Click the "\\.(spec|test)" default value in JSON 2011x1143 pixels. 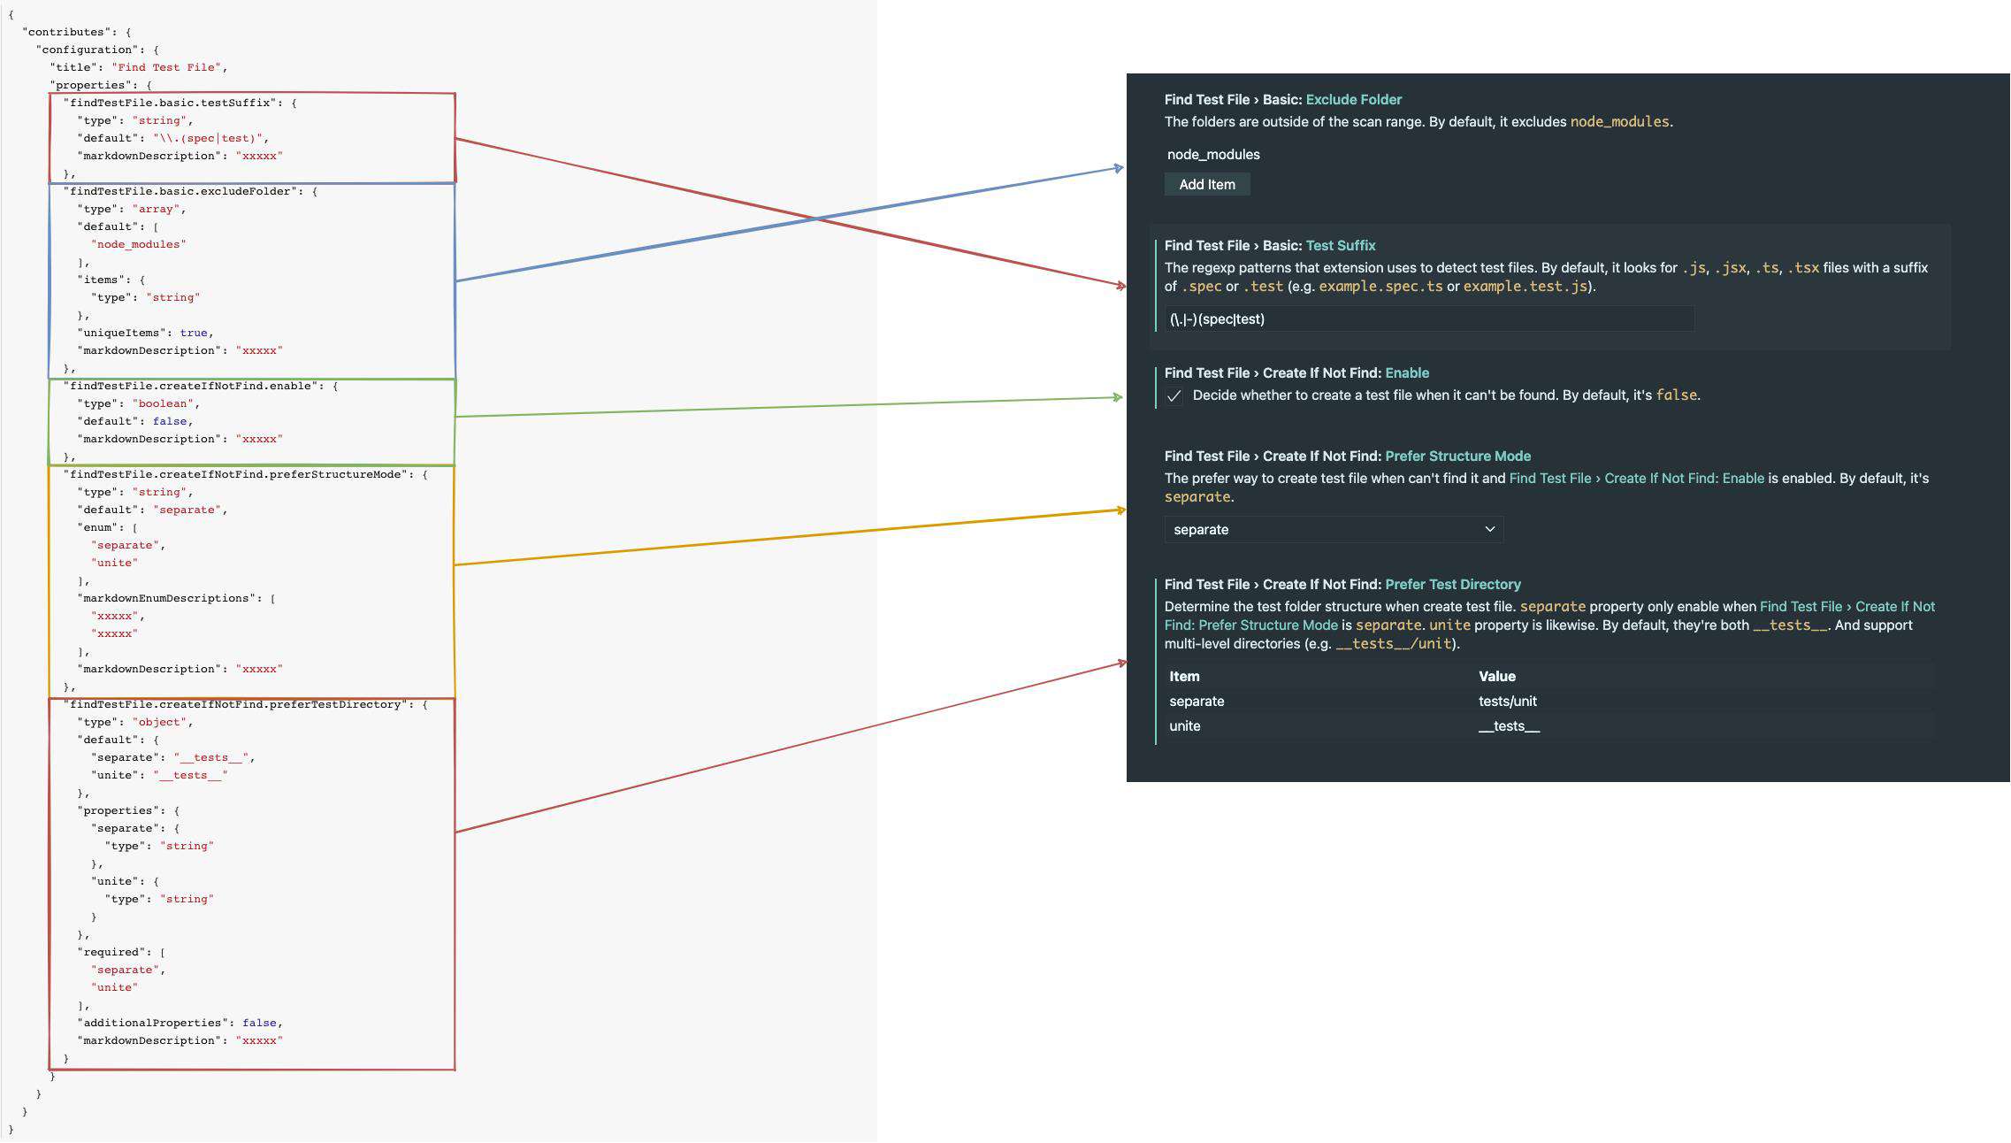click(x=208, y=138)
